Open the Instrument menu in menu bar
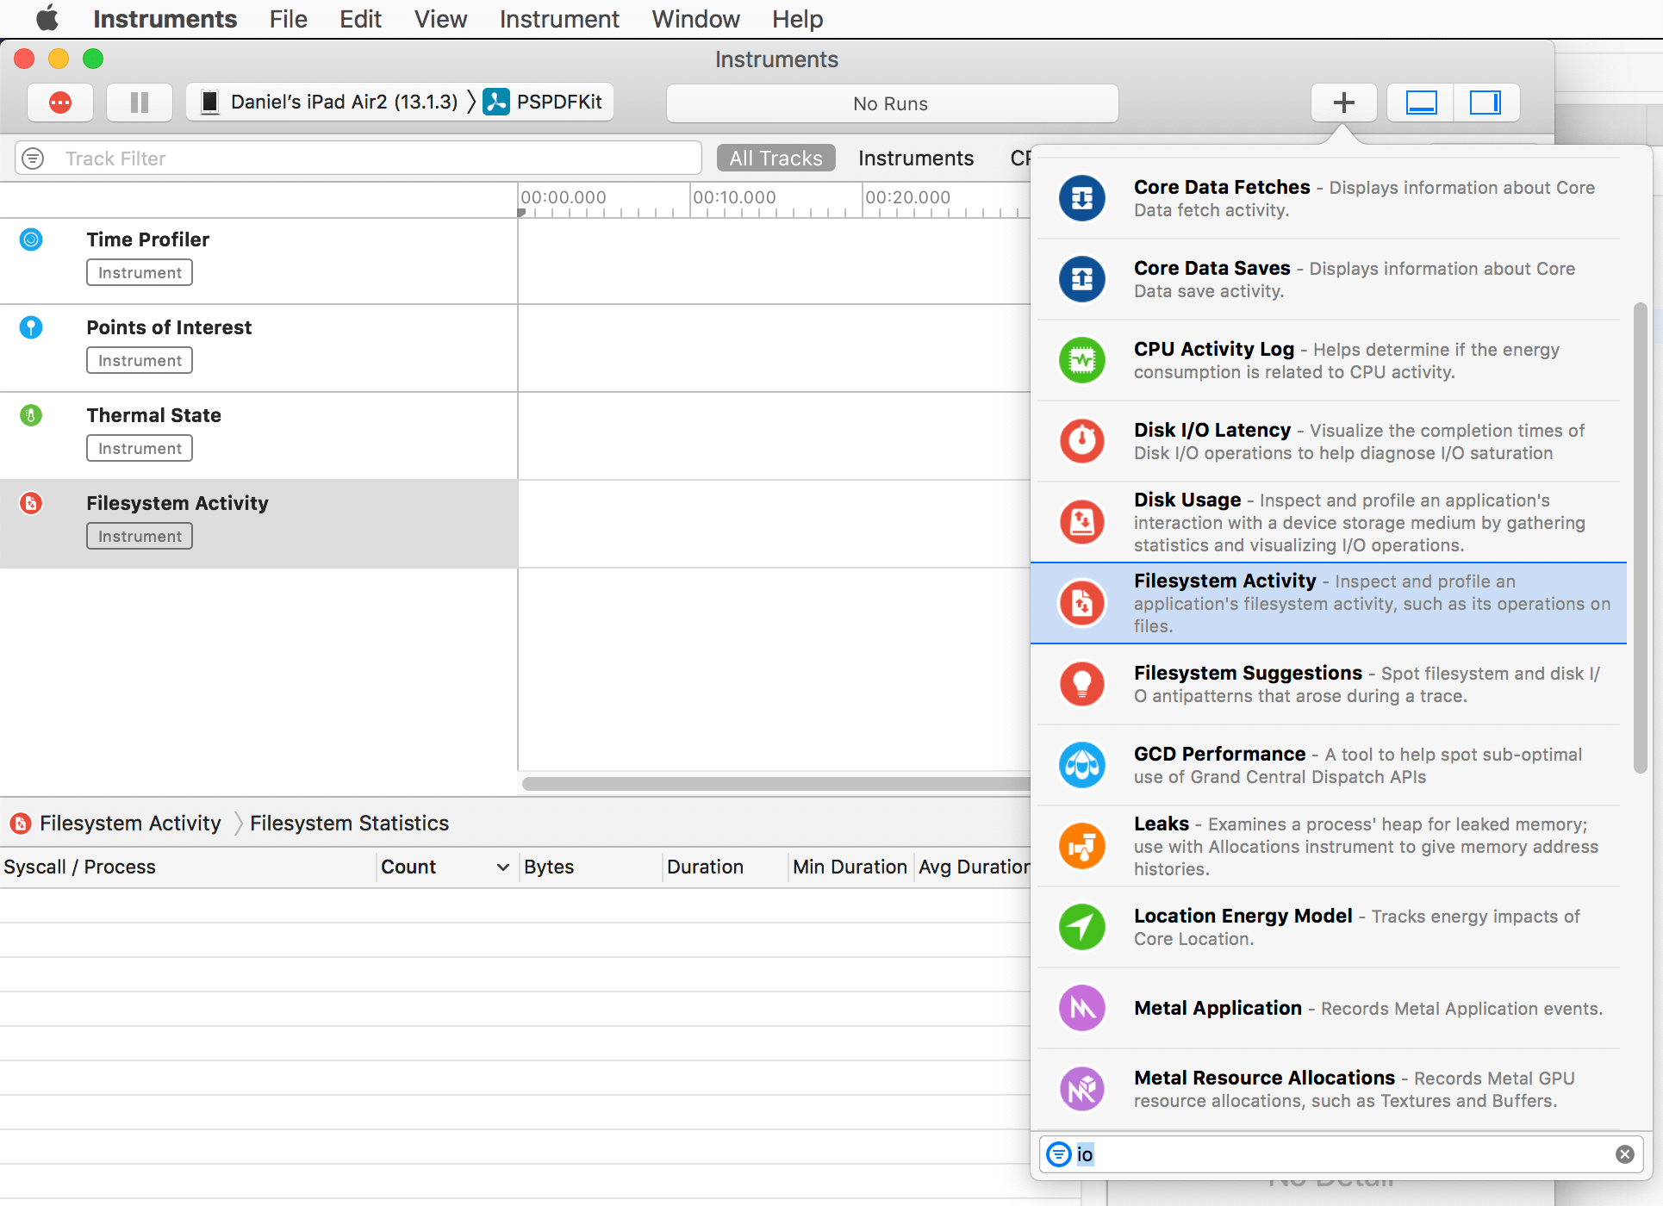 click(x=558, y=19)
